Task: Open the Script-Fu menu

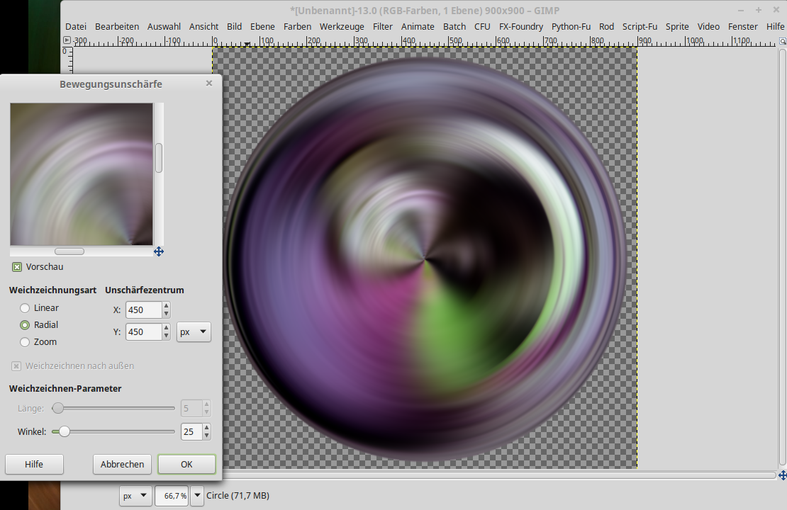Action: 640,27
